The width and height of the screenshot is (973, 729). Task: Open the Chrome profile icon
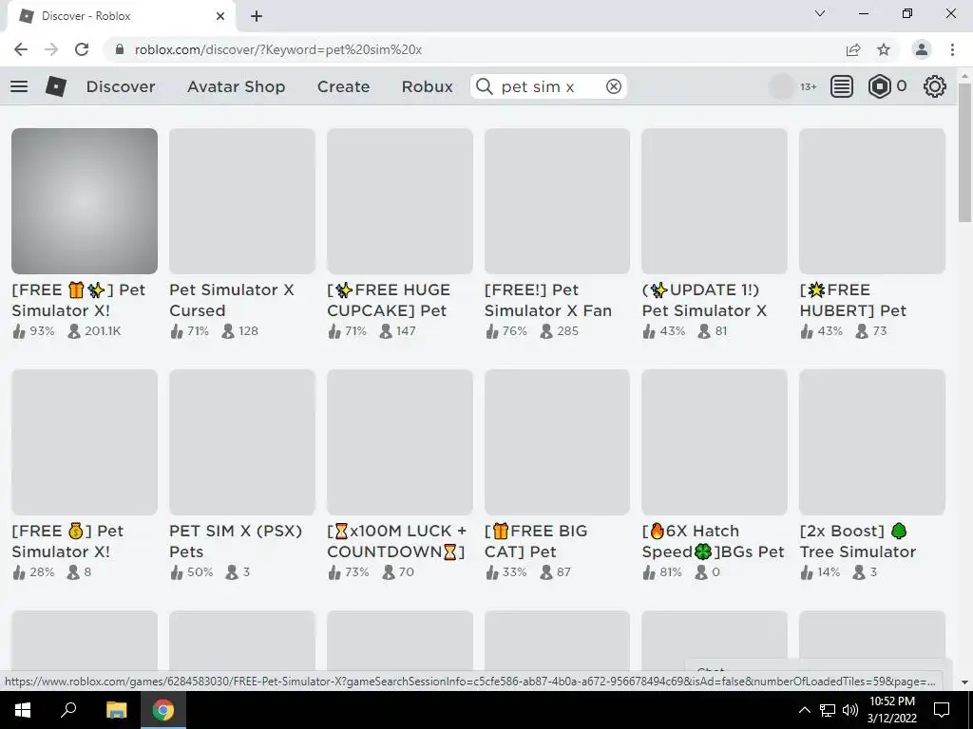click(922, 49)
